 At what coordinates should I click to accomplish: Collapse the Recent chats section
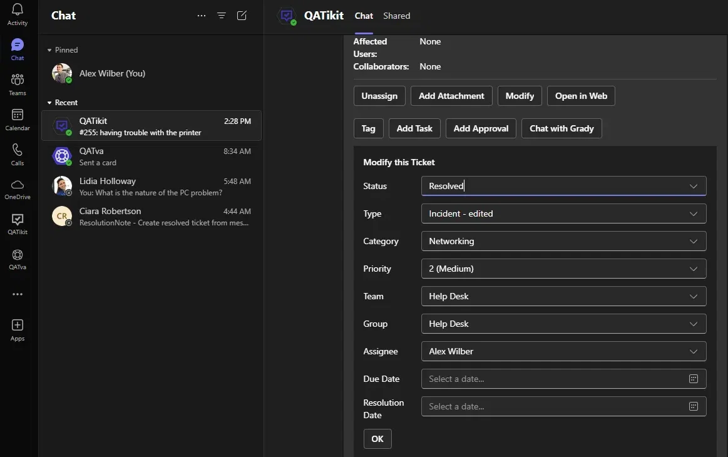49,103
